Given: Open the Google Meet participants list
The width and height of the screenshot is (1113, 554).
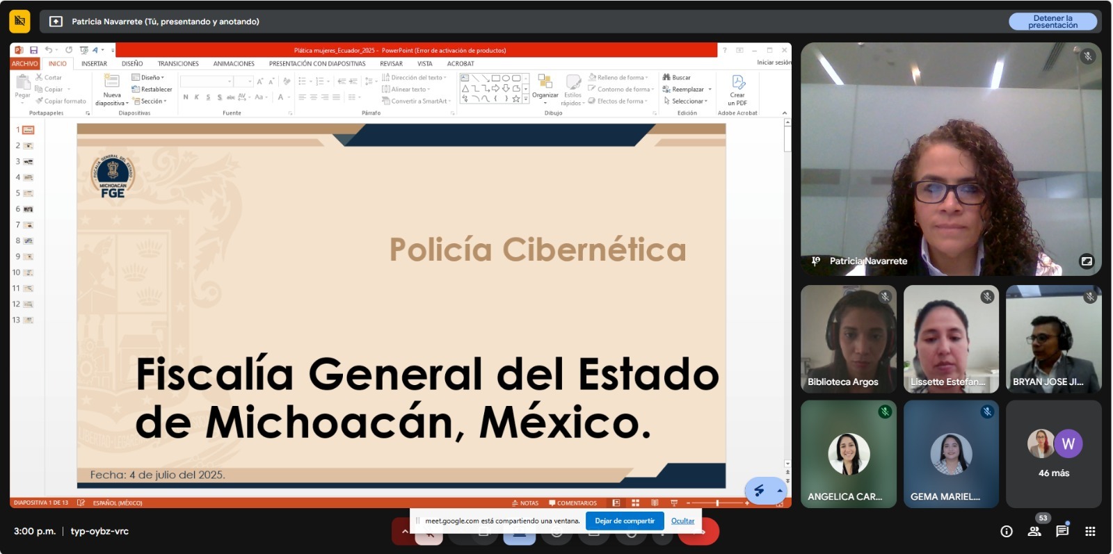Looking at the screenshot, I should click(1034, 531).
